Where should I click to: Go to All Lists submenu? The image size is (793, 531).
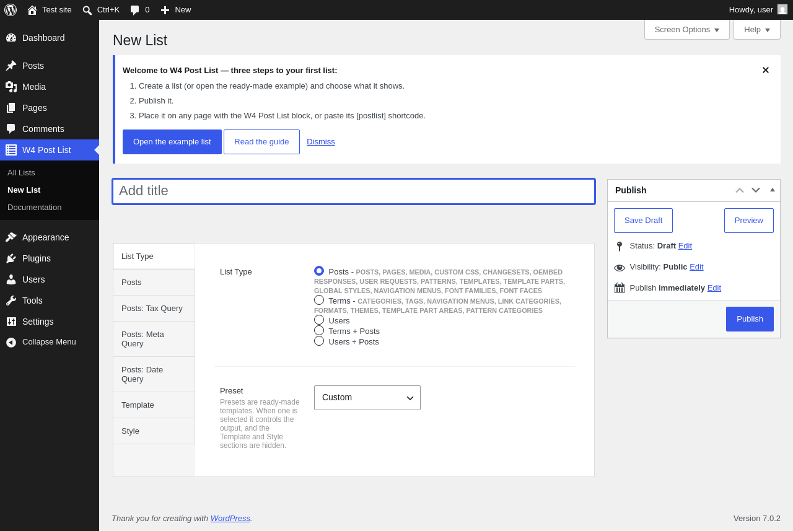point(21,172)
